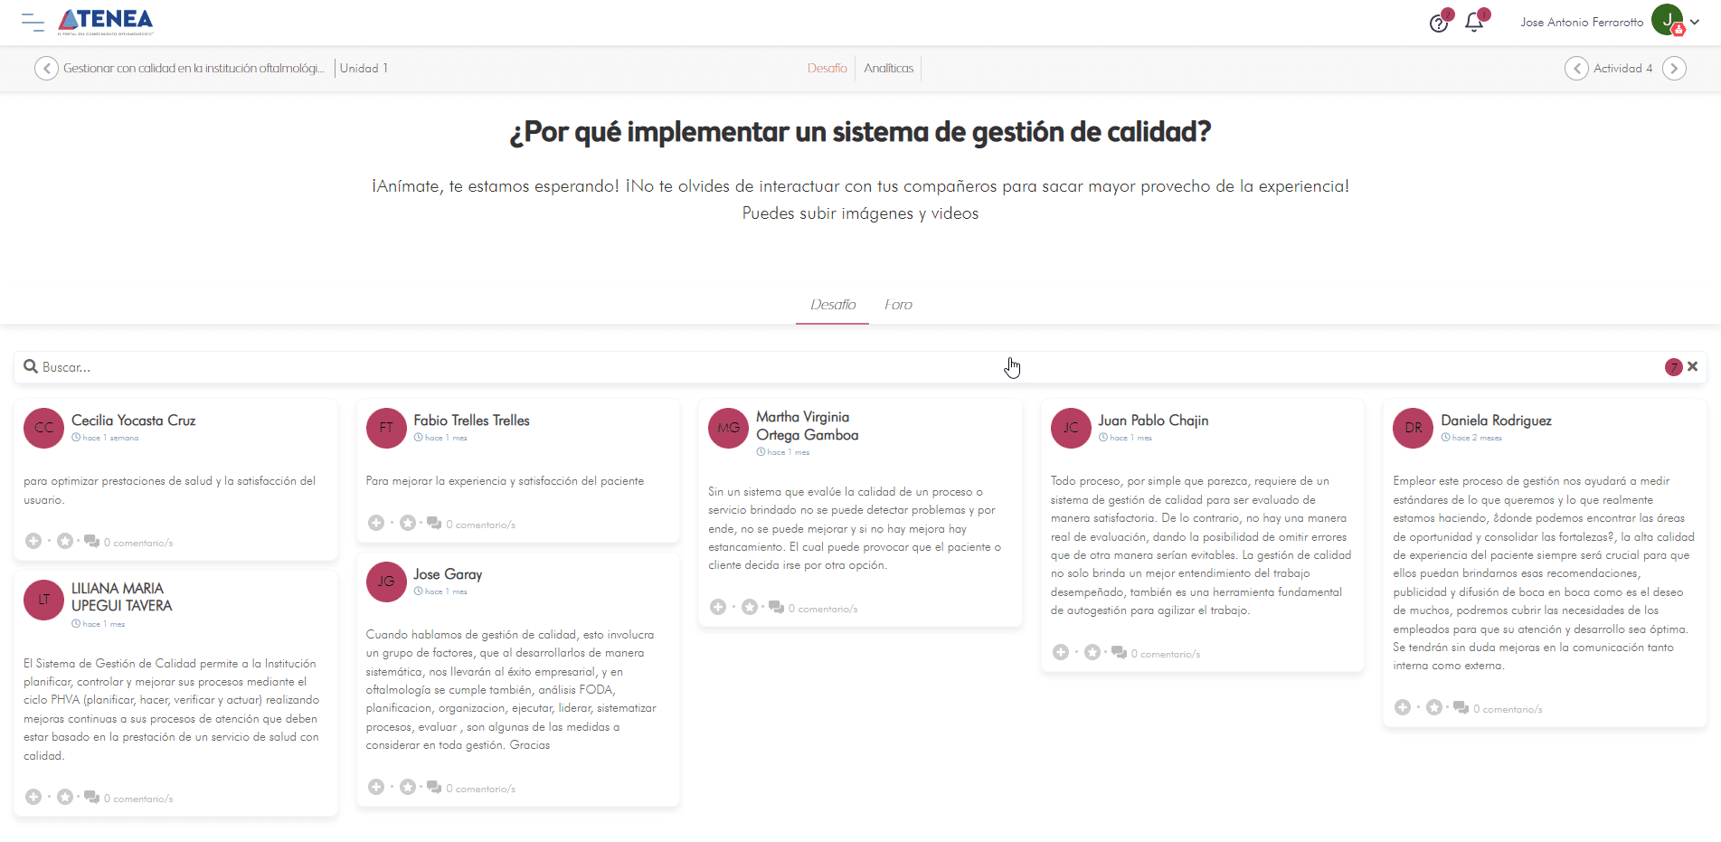Star Daniela Rodriguez's post

[x=1434, y=708]
